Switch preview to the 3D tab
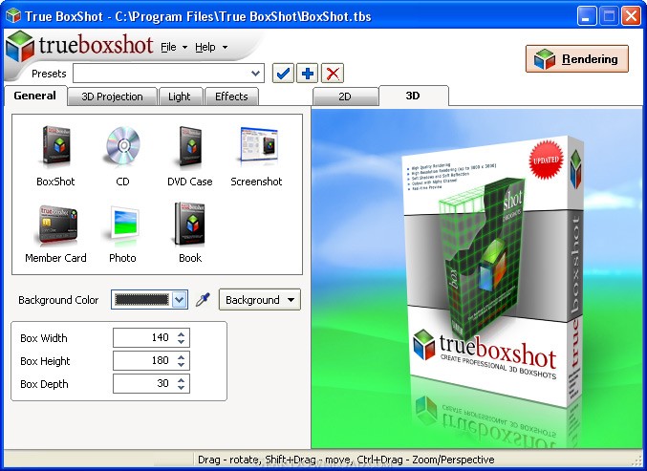 tap(413, 96)
